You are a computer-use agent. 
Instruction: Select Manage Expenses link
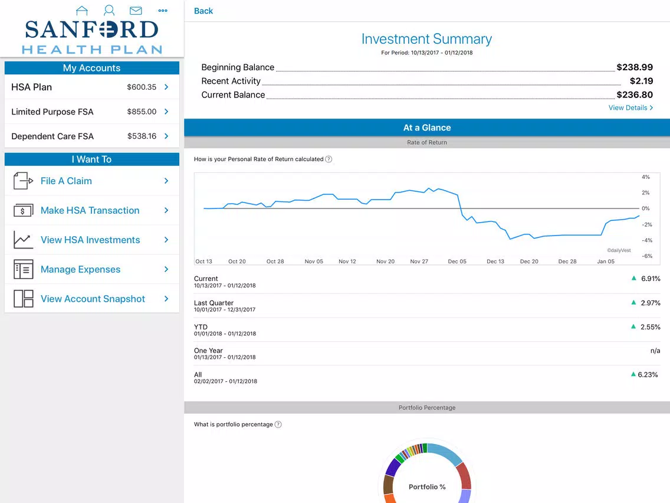click(x=80, y=269)
